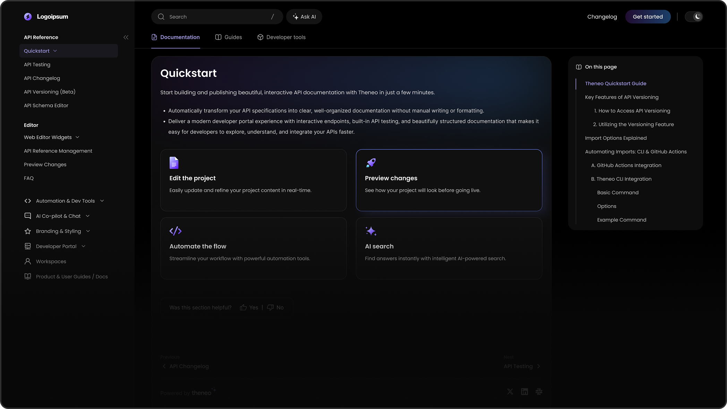Click the Get started button

click(648, 17)
